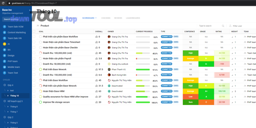This screenshot has height=128, width=256.
Task: Click the Content Marketing team badge icon
Action: point(5,32)
